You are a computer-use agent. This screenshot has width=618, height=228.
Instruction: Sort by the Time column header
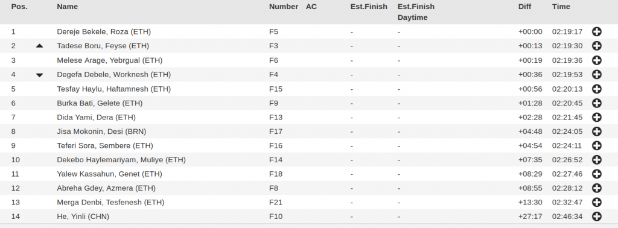[x=561, y=7]
